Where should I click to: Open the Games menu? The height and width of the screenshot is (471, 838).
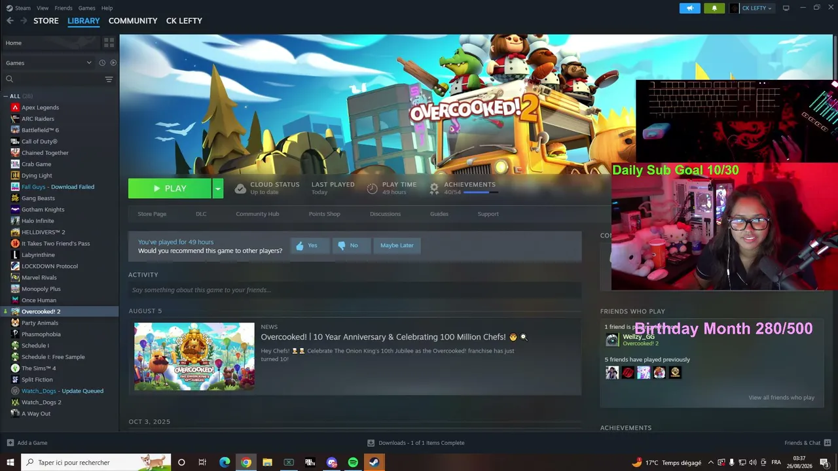[87, 8]
